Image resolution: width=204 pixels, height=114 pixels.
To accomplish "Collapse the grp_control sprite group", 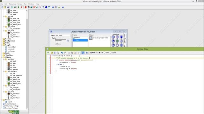I will pyautogui.click(x=4, y=27).
